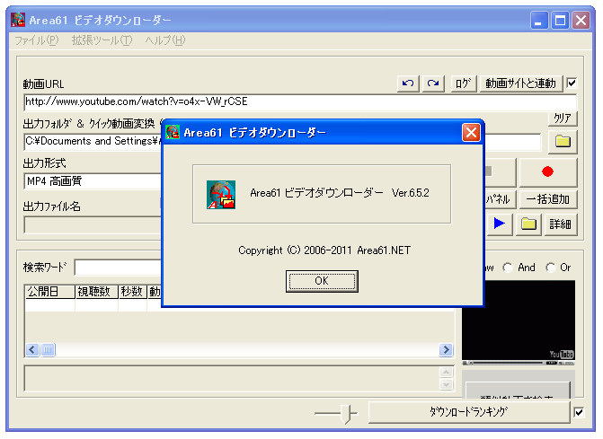
Task: Click the red record button
Action: pyautogui.click(x=547, y=171)
